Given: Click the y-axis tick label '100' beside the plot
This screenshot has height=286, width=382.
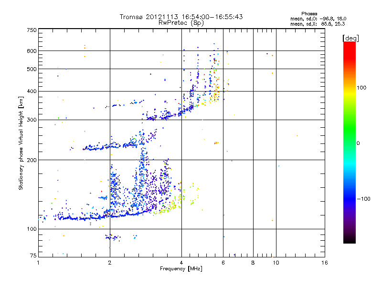Looking at the screenshot, I should (32, 229).
